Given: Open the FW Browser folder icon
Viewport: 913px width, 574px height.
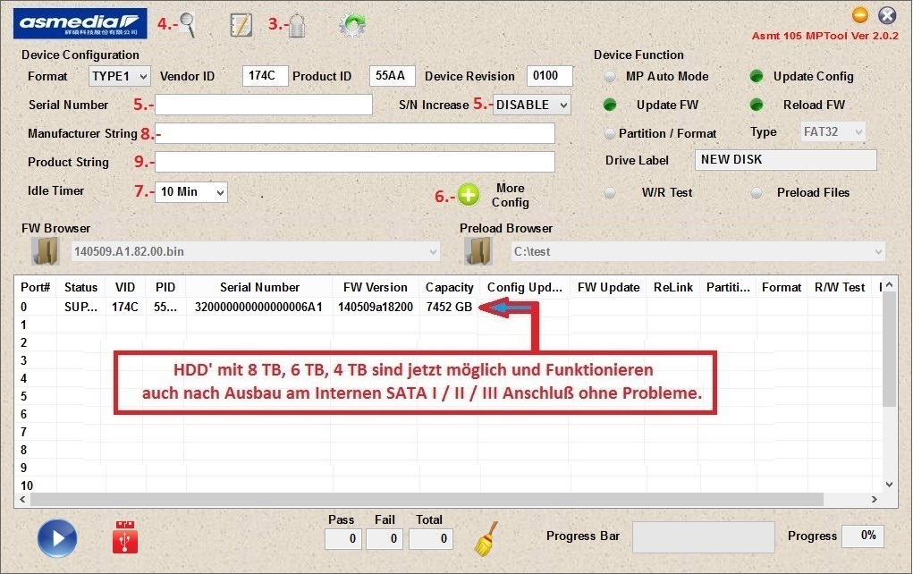Looking at the screenshot, I should click(x=45, y=251).
